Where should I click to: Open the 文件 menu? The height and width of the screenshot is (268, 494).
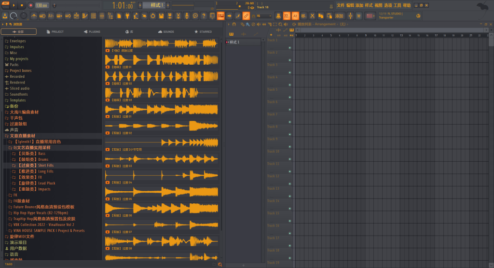(x=341, y=5)
